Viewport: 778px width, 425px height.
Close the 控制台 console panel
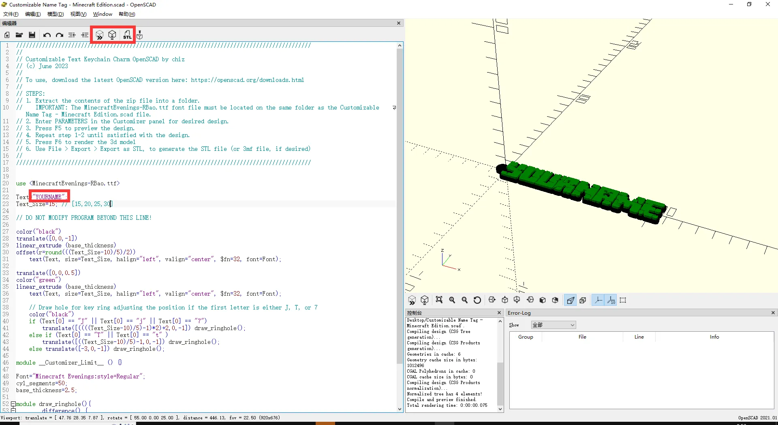click(x=499, y=313)
